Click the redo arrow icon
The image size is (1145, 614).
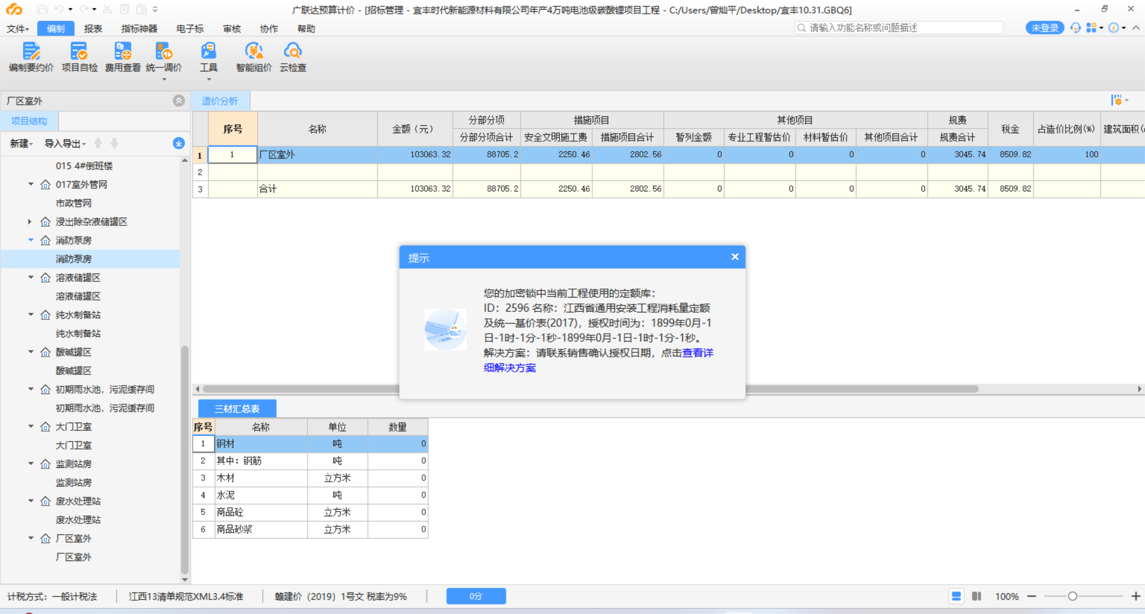[84, 10]
